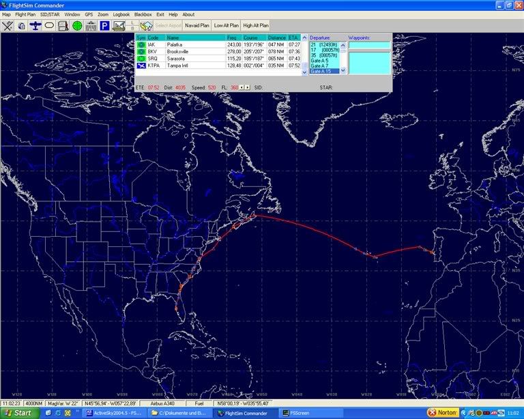Click the map drawing triangle icon
This screenshot has width=524, height=419.
coord(119,25)
